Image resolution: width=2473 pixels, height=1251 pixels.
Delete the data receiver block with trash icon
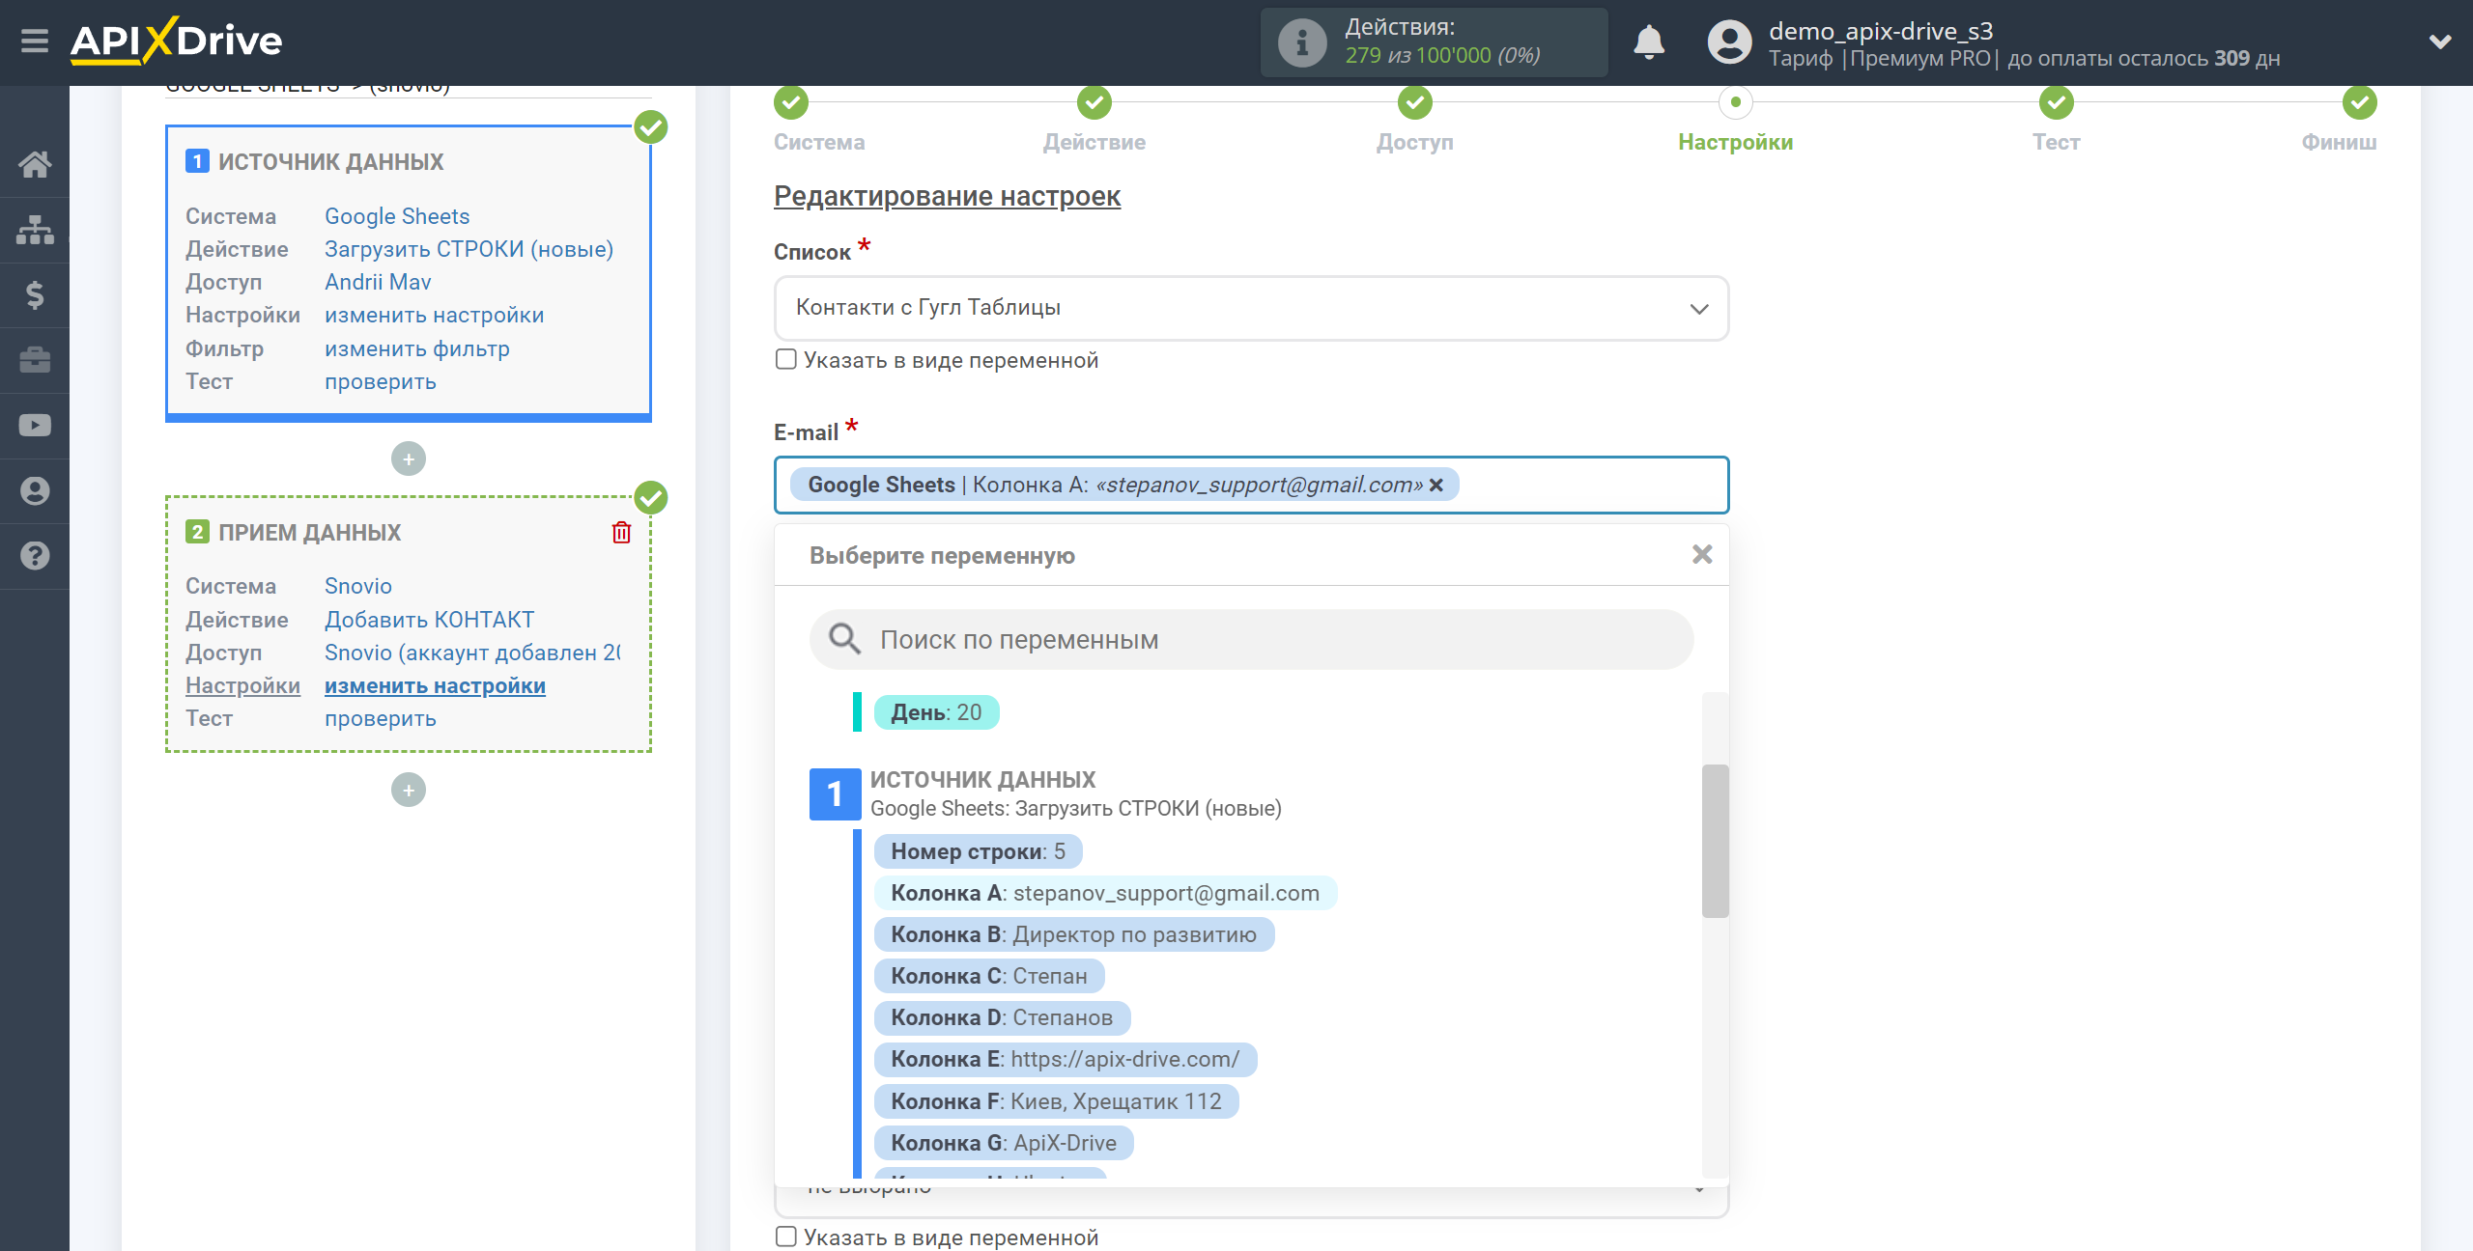[621, 533]
